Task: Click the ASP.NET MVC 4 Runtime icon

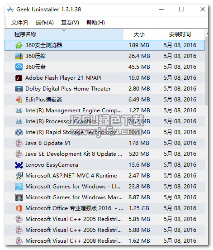Action: (19, 176)
